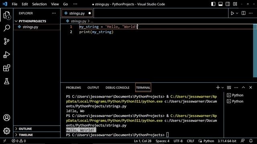This screenshot has height=144, width=257.
Task: Open the Selection menu
Action: coord(39,4)
